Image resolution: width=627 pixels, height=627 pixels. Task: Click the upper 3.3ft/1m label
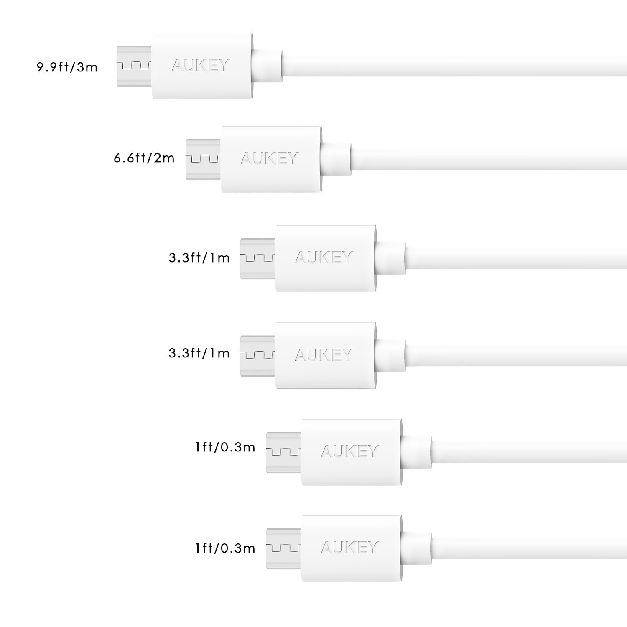click(x=199, y=257)
